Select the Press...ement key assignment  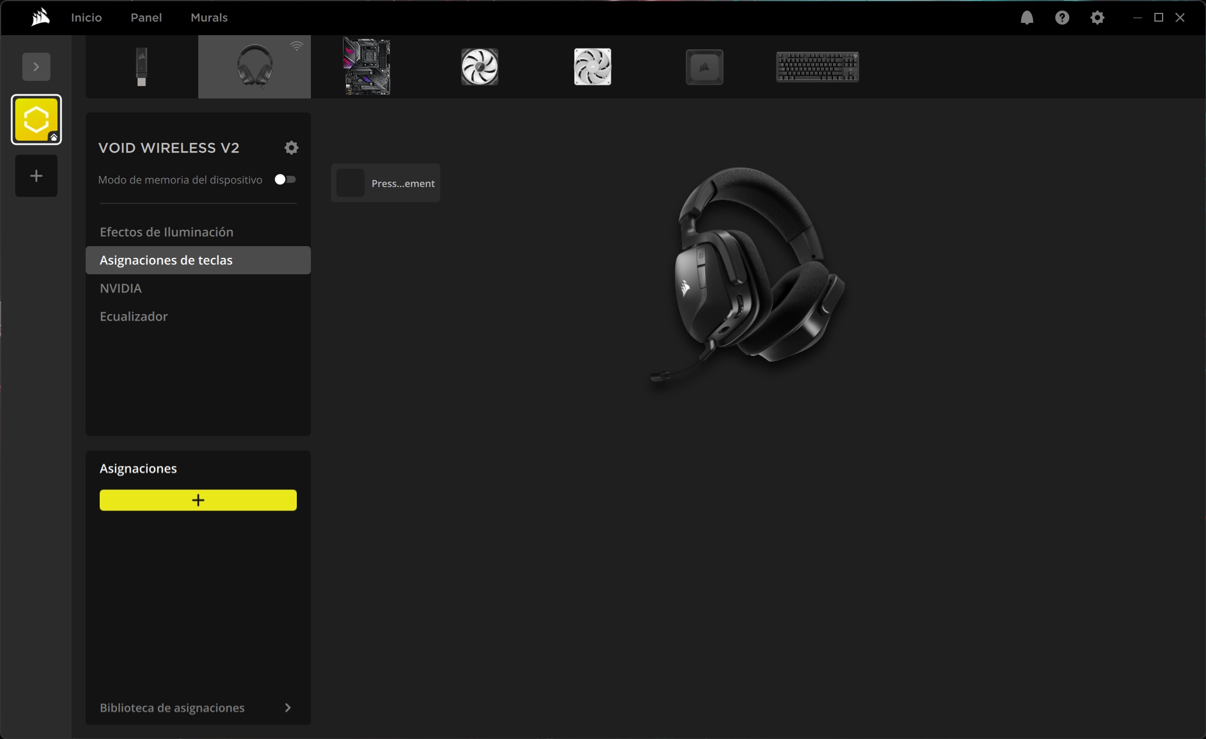click(x=385, y=183)
